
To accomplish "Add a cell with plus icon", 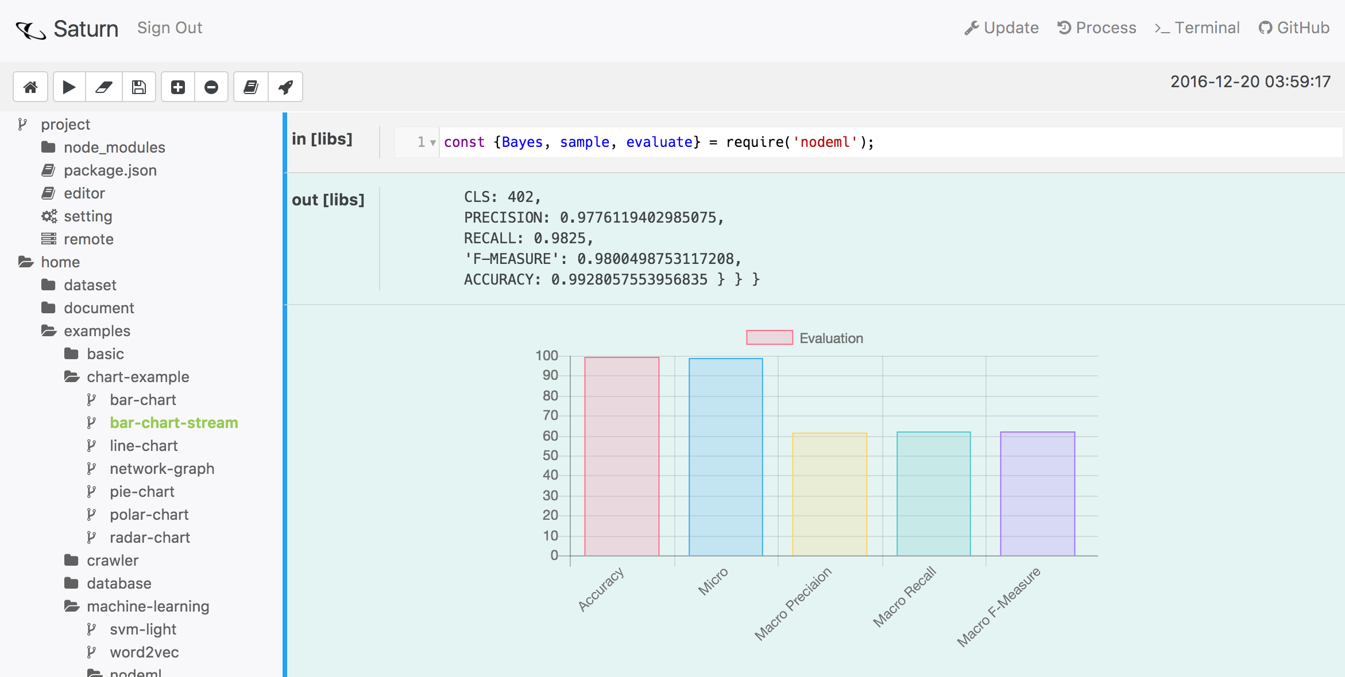I will (x=178, y=87).
